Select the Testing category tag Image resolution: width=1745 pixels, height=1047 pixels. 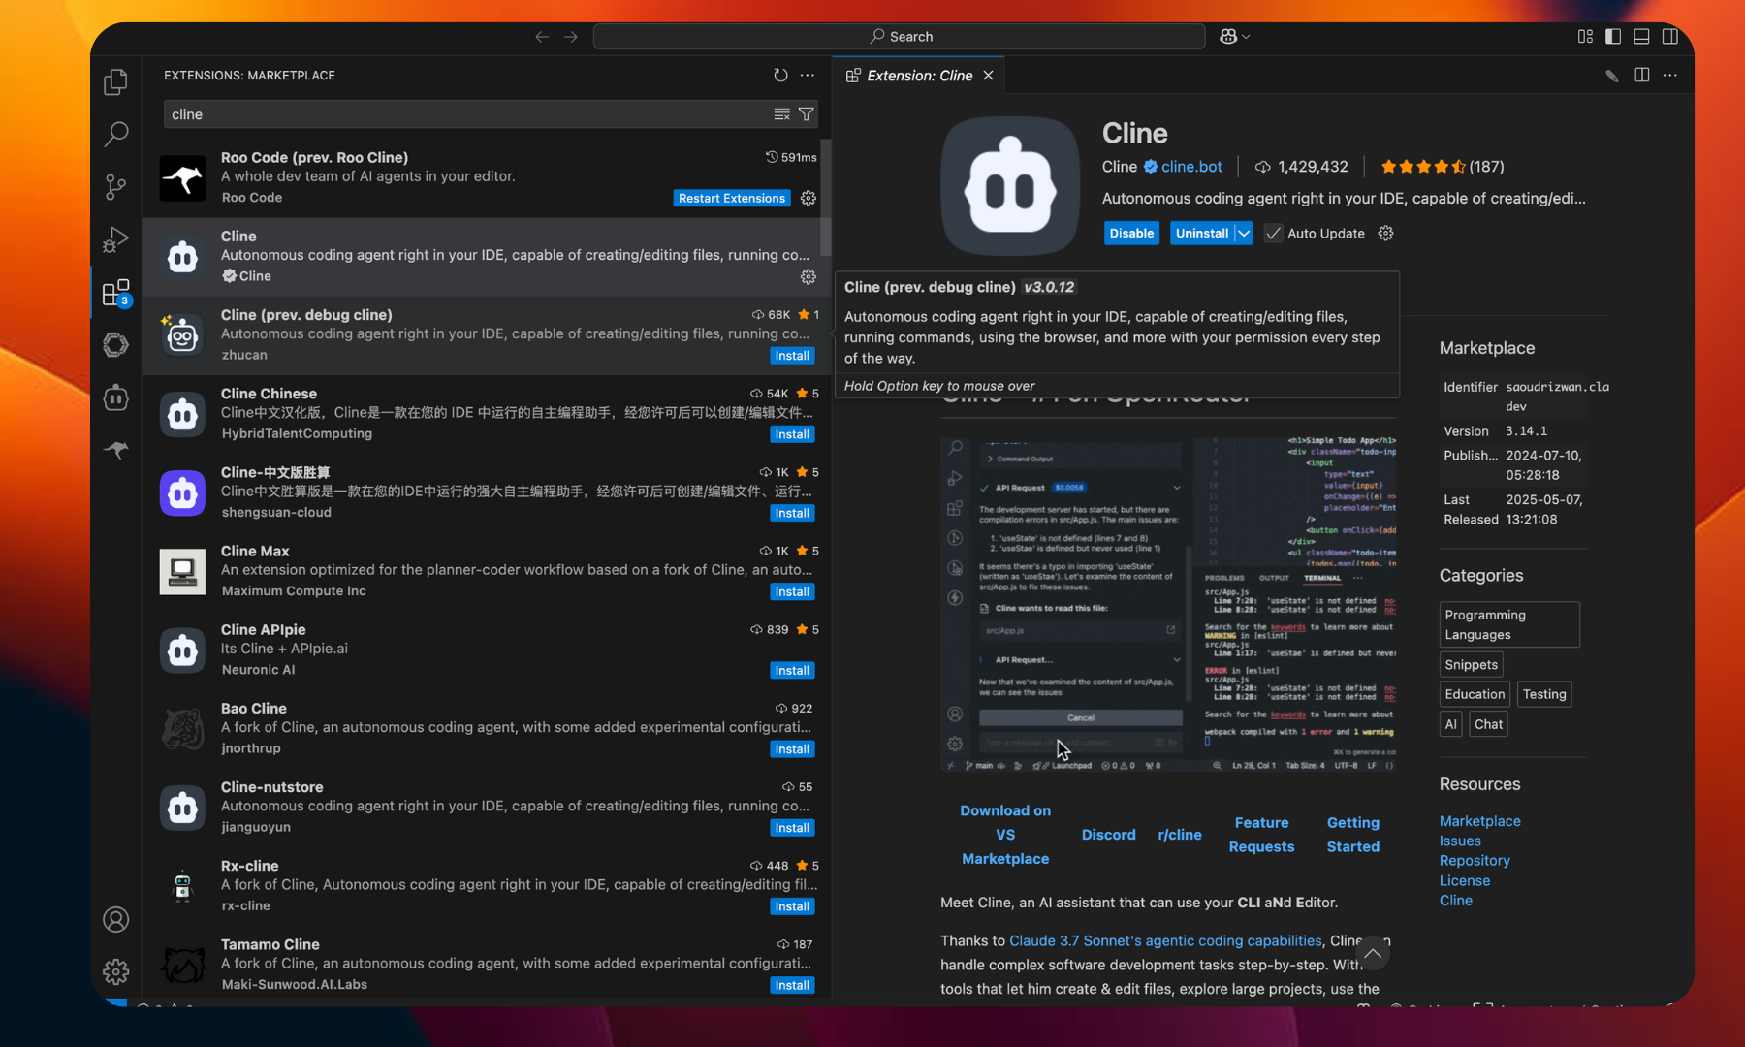tap(1544, 694)
